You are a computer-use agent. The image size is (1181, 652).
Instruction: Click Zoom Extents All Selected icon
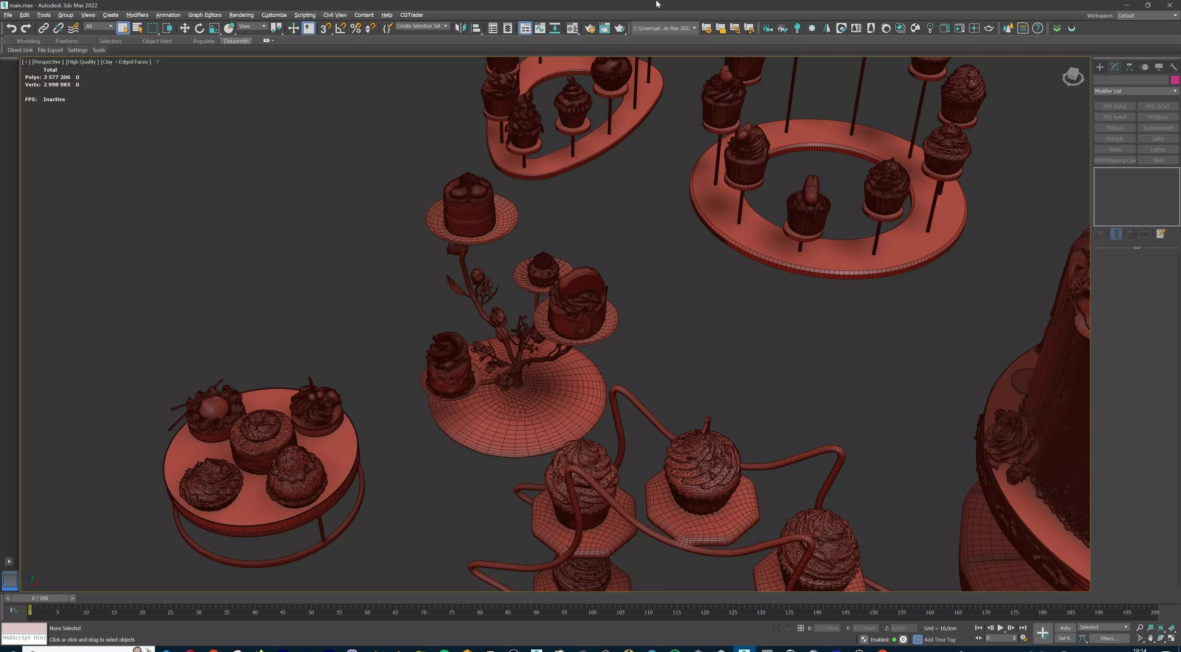[x=1171, y=628]
